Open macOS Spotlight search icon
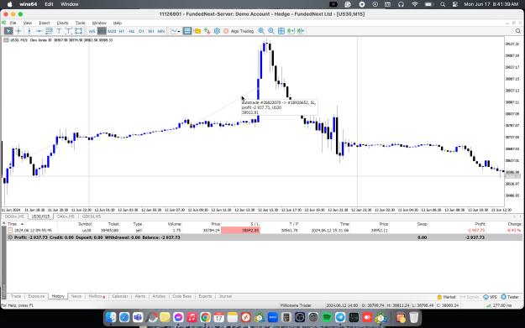525x328 pixels. (x=443, y=4)
